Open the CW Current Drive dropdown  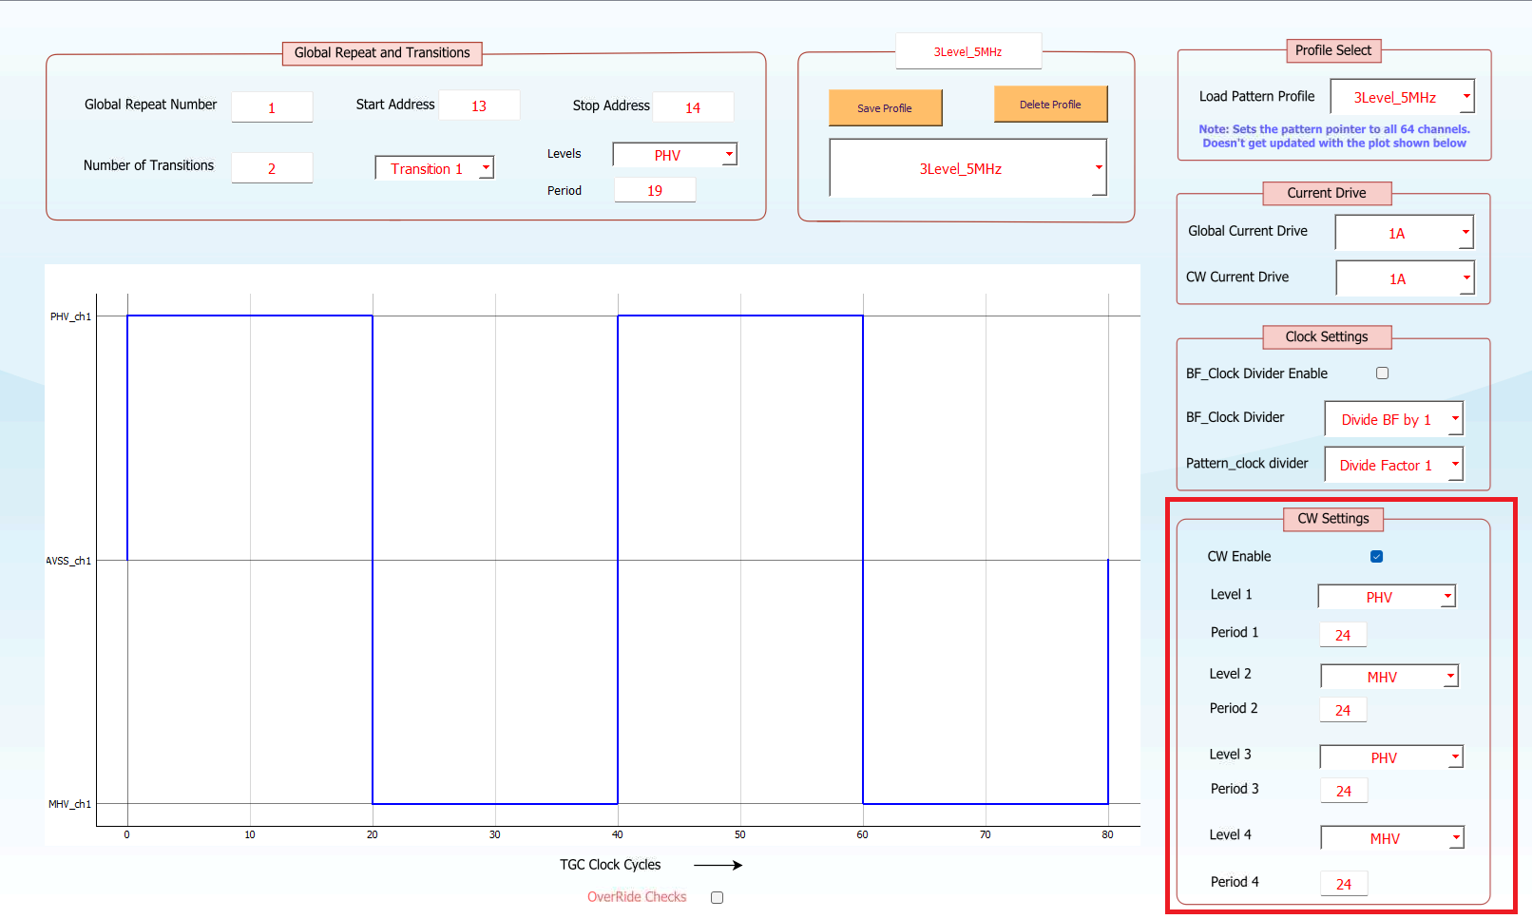(x=1405, y=278)
